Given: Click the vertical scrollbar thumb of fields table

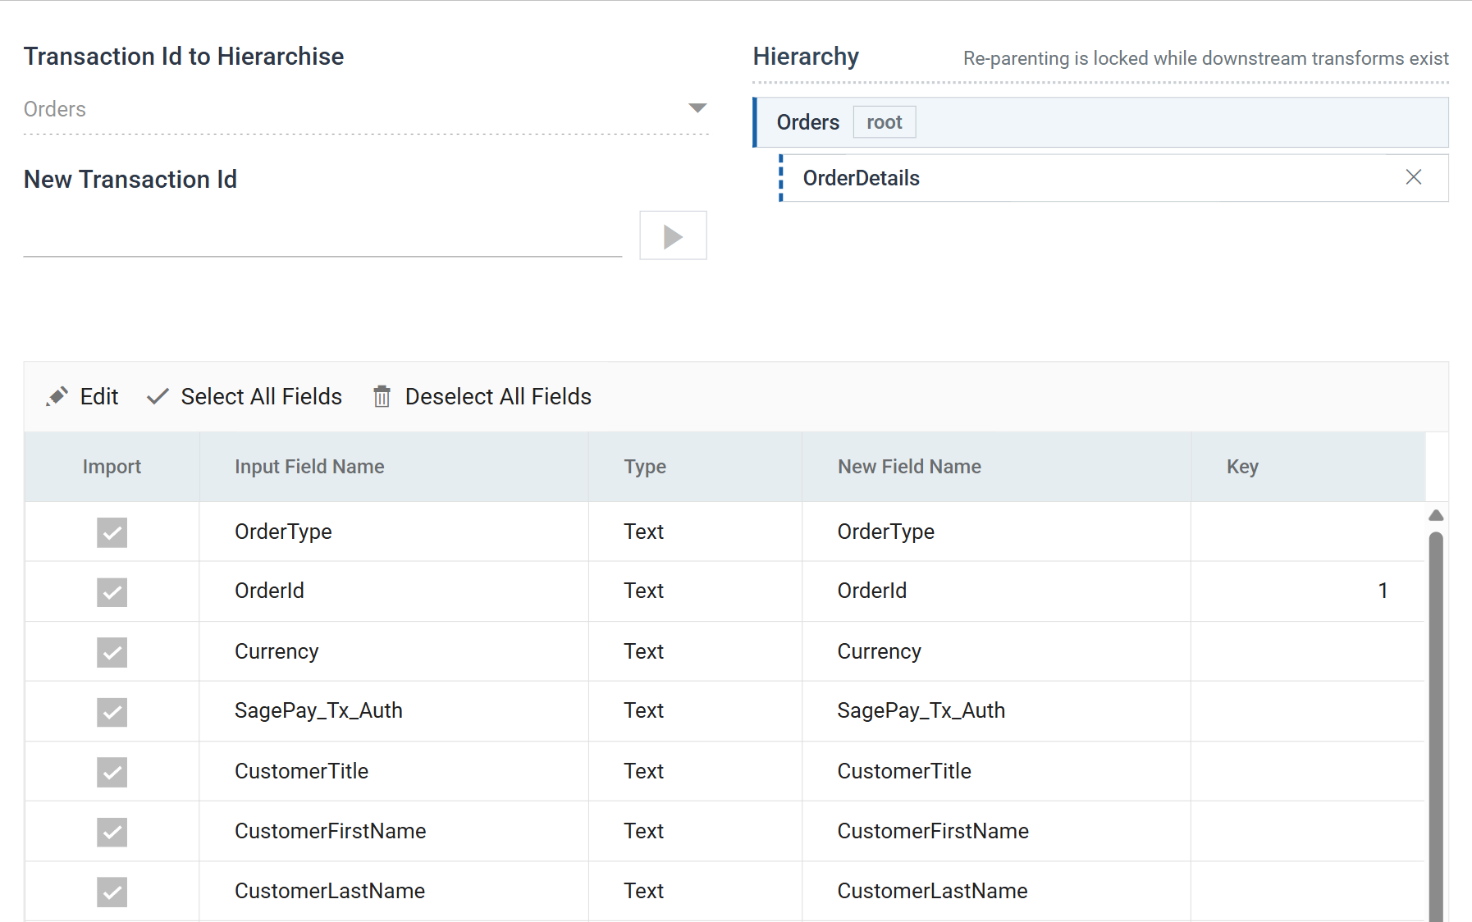Looking at the screenshot, I should pos(1436,726).
